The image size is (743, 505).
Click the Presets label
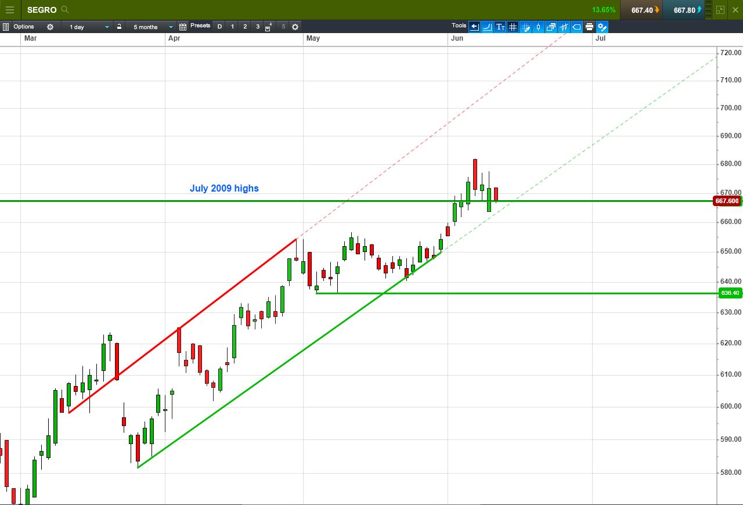[200, 26]
